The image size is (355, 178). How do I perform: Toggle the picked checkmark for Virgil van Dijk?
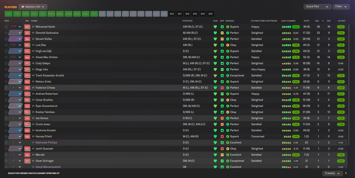(x=6, y=51)
